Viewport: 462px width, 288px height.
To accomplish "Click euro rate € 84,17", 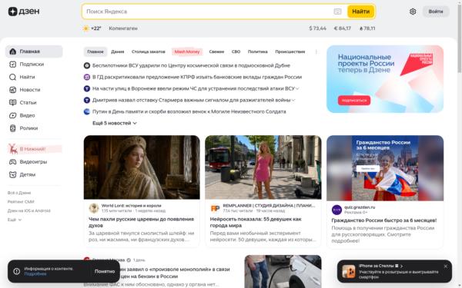I will point(342,28).
